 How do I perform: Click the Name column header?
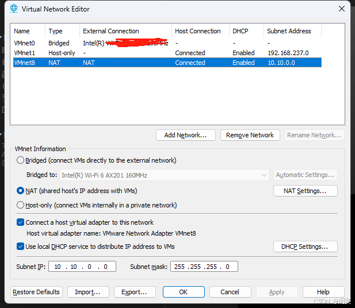point(28,31)
